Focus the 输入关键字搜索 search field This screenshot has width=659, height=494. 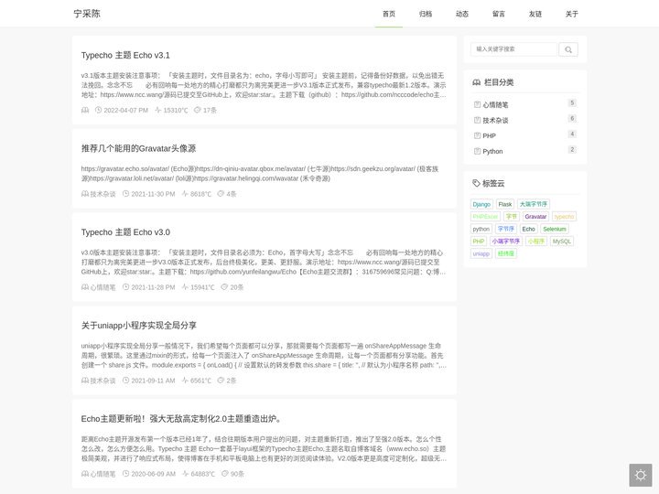(513, 49)
